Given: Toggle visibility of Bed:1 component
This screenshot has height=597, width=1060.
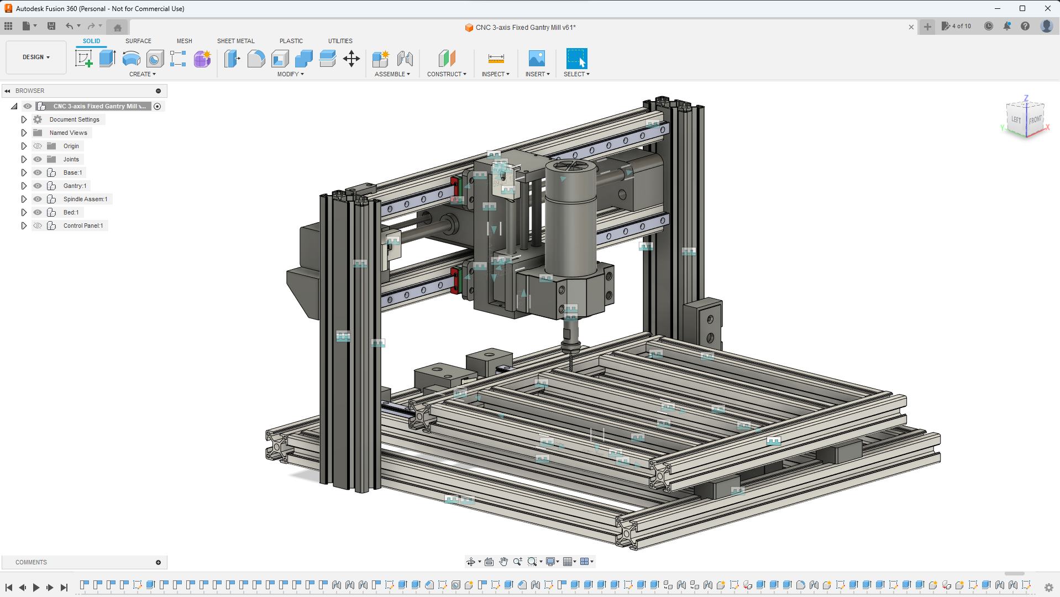Looking at the screenshot, I should coord(38,212).
